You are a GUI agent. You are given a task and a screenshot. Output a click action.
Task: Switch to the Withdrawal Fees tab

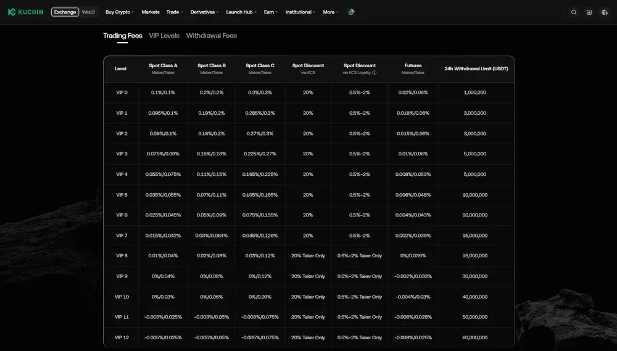click(x=211, y=35)
